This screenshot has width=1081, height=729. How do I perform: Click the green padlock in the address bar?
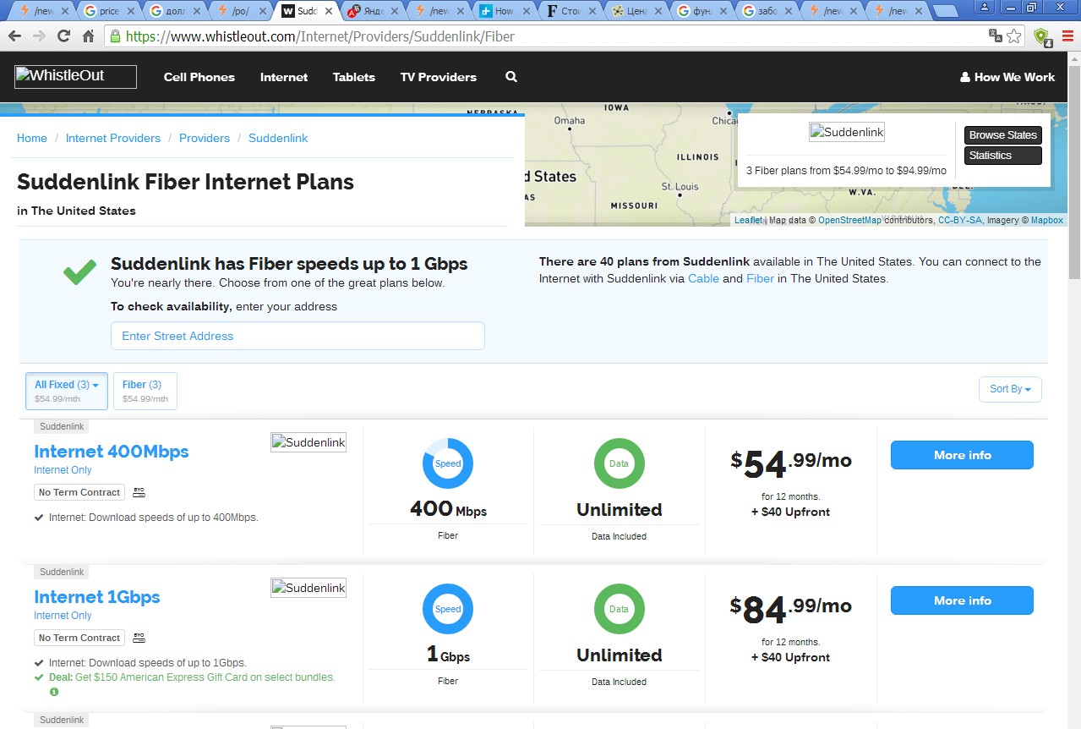(x=115, y=36)
